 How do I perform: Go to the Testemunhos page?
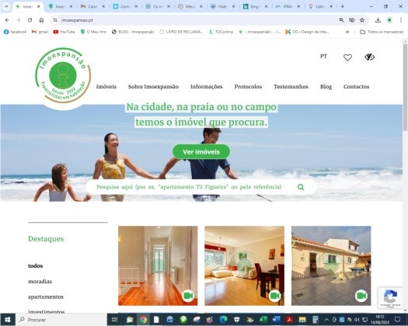click(x=291, y=87)
